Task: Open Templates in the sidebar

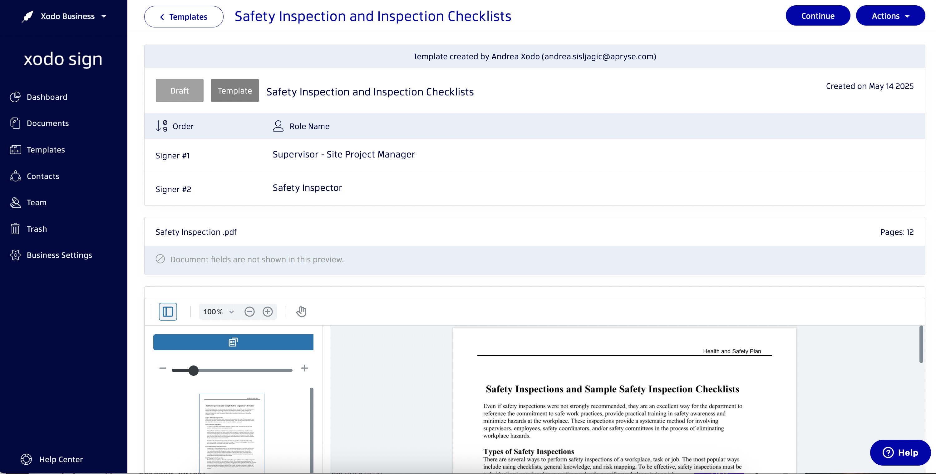Action: [x=45, y=150]
